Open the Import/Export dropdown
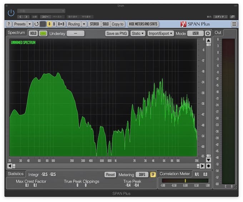 (x=160, y=33)
